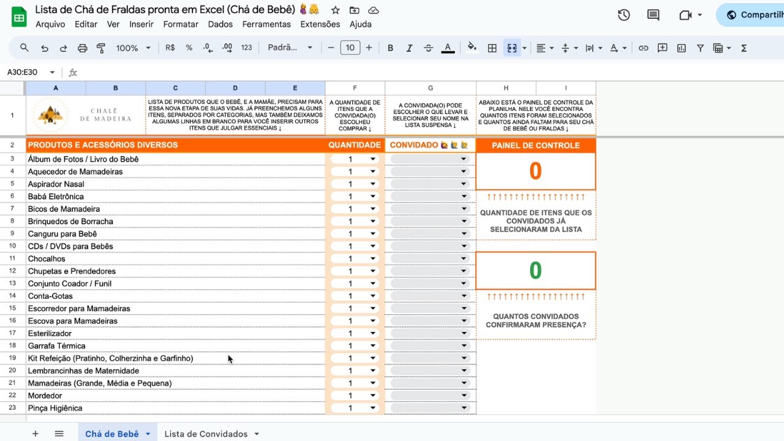This screenshot has height=441, width=784.
Task: Insert a chart
Action: 681,48
